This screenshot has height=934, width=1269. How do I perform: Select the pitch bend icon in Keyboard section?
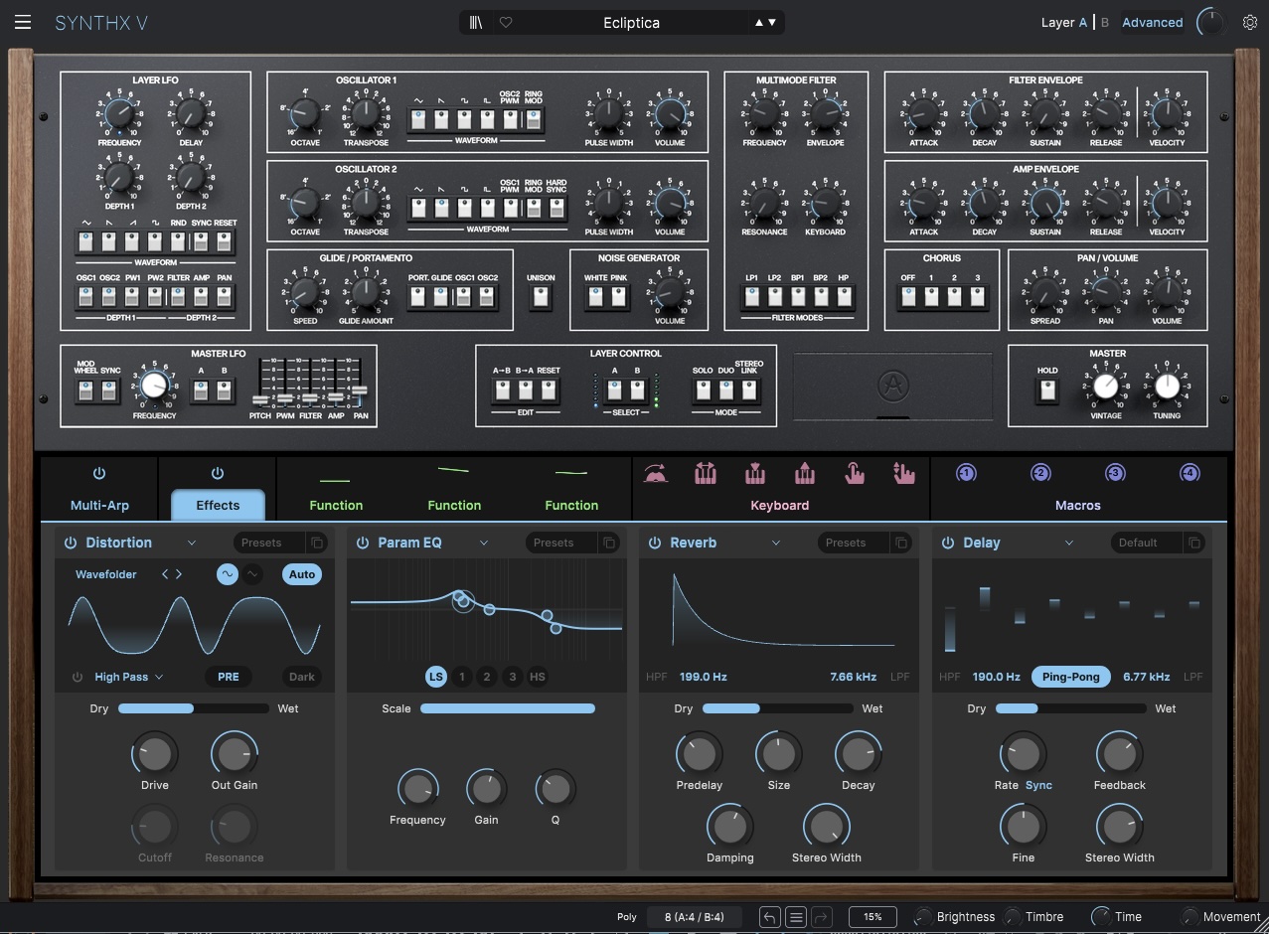tap(658, 473)
